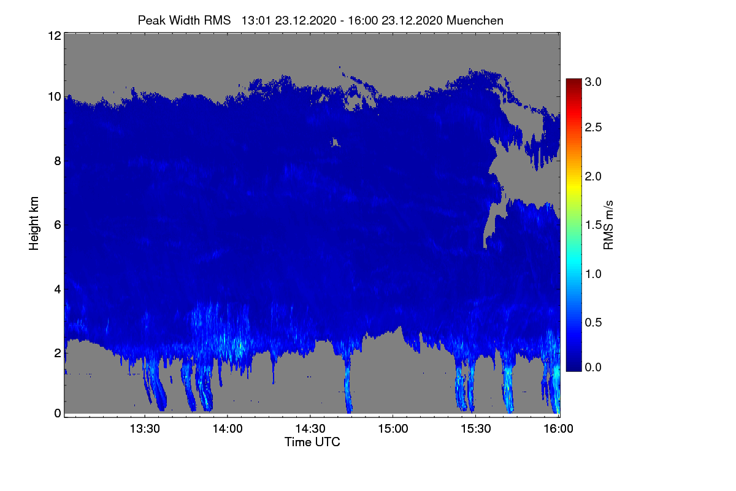Click the height axis label 8

coord(57,161)
